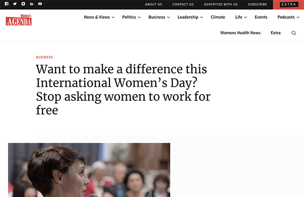Click the article headline text
The height and width of the screenshot is (197, 304).
[x=123, y=90]
